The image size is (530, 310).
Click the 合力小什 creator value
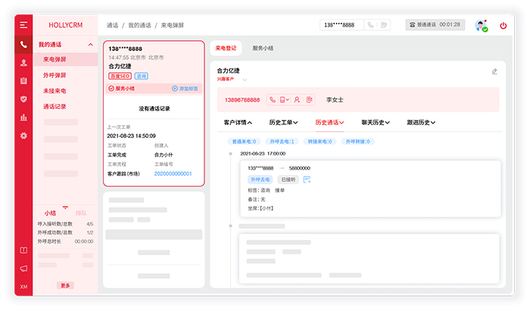pos(164,155)
